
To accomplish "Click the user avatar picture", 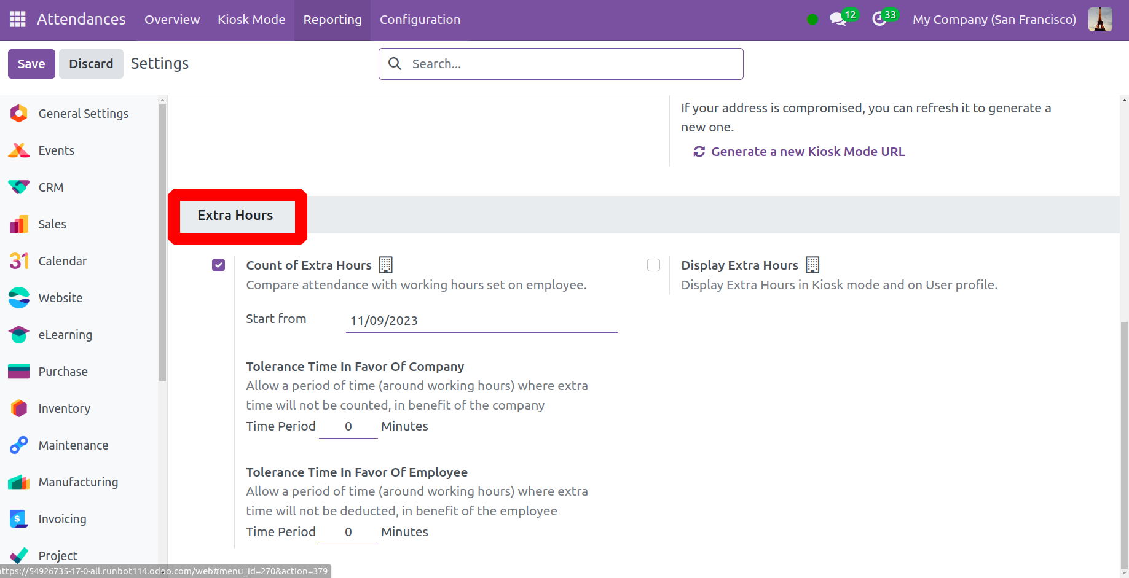I will (x=1099, y=20).
